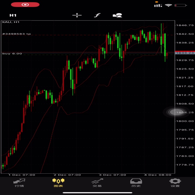The image size is (195, 195).
Task: Open the indicators function icon
Action: click(x=97, y=15)
